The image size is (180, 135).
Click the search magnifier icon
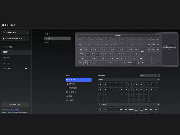pos(158,76)
